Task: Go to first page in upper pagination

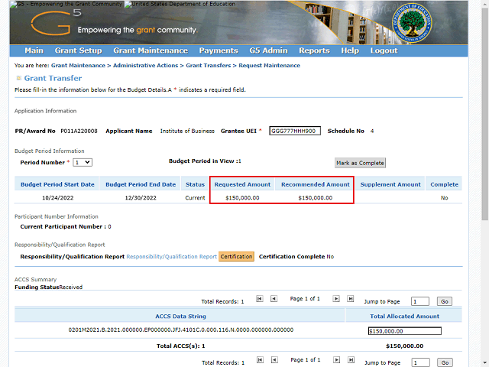Action: point(260,299)
